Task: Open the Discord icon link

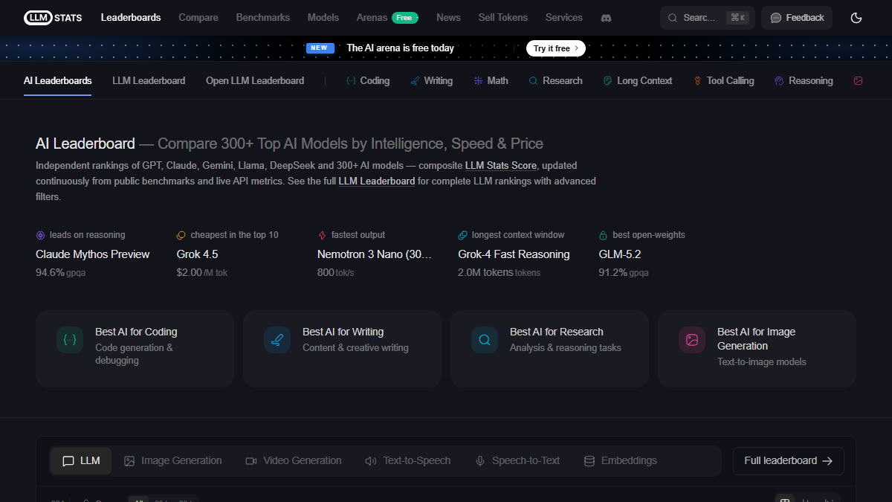Action: coord(607,17)
